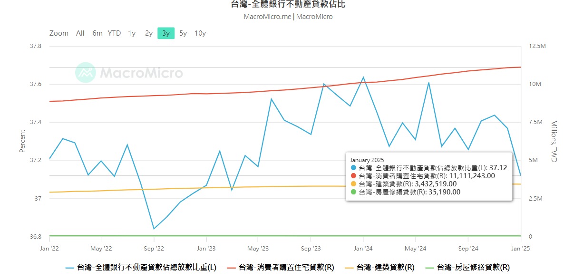Click x-axis label Jan '24
The height and width of the screenshot is (280, 564).
click(363, 248)
